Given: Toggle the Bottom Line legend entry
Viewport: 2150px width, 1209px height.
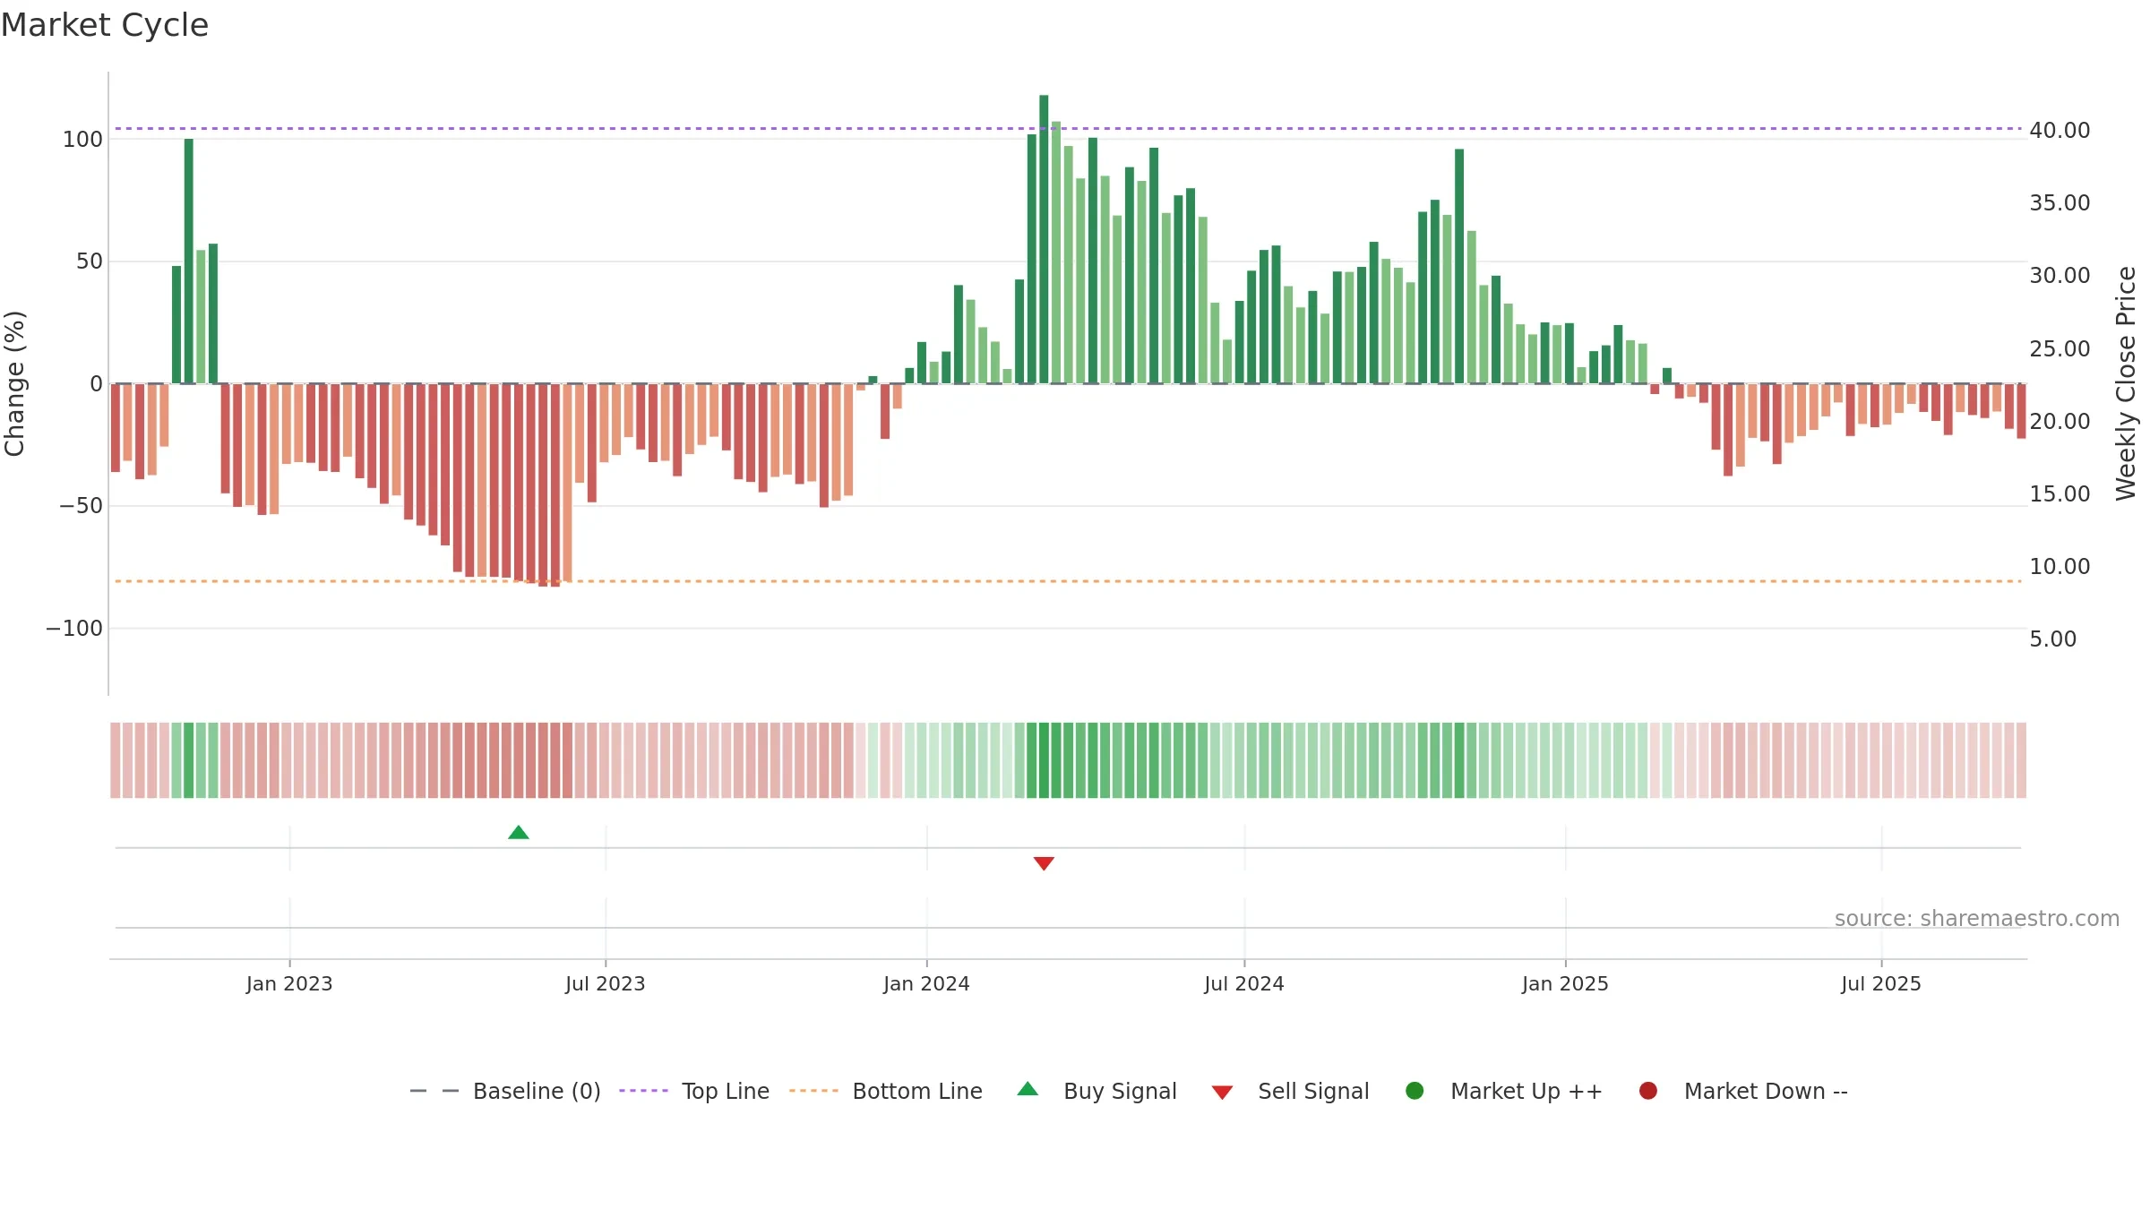Looking at the screenshot, I should [x=886, y=1091].
